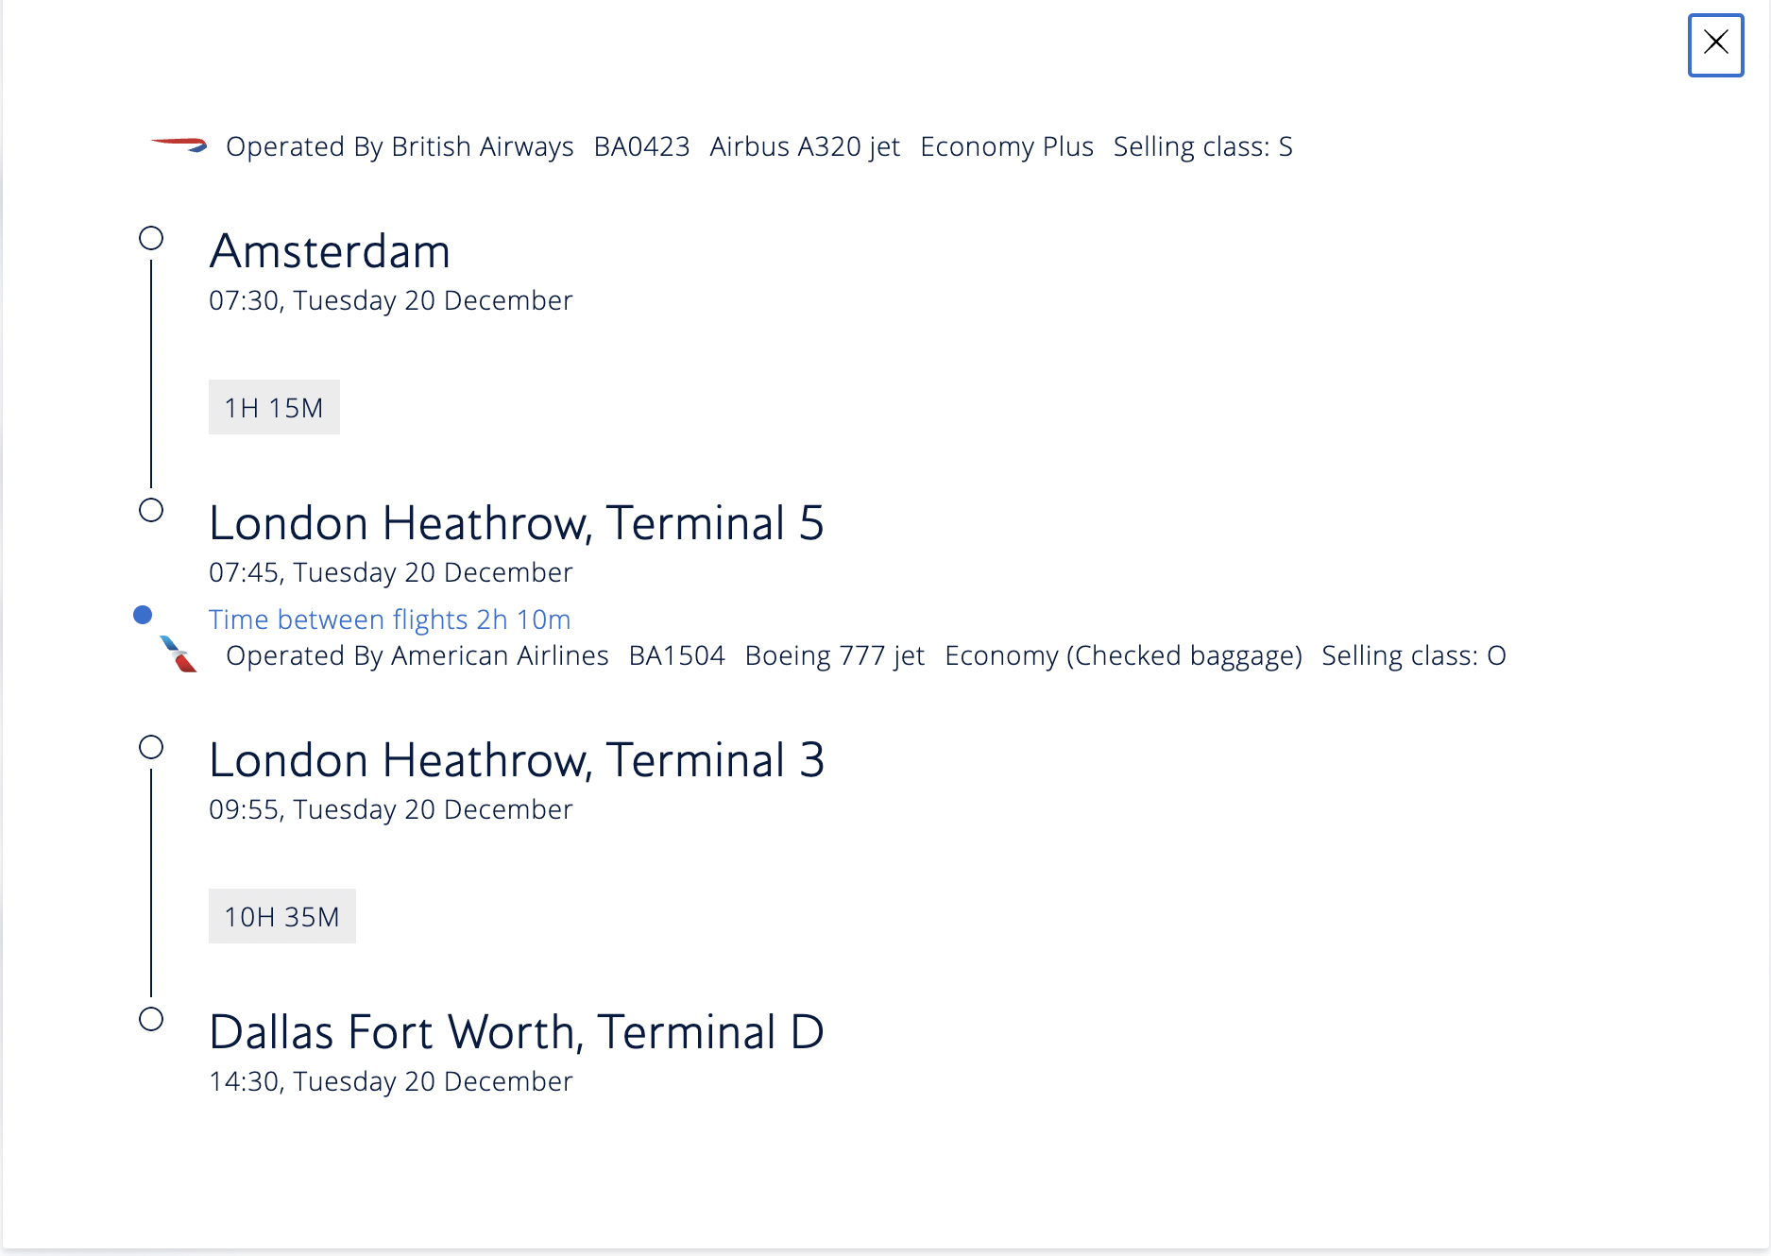The width and height of the screenshot is (1771, 1256).
Task: Click the Economy (Checked baggage) label
Action: [x=1123, y=655]
